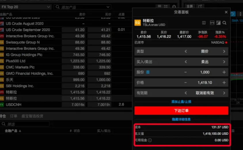
Task: Click the limit price value 1,419.10
Action: (x=205, y=83)
